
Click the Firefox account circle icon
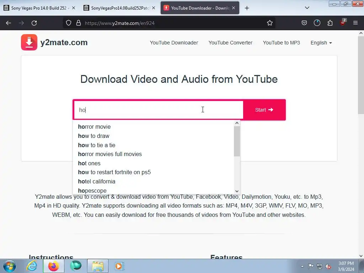[x=317, y=23]
